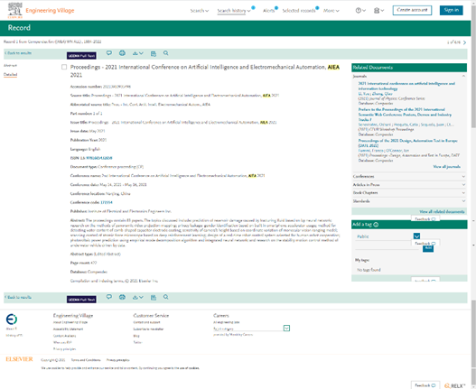Click the orange ELSEVIER footer wordmark
The height and width of the screenshot is (389, 476).
(x=19, y=359)
